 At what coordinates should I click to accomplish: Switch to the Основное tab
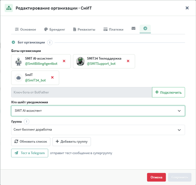(x=26, y=29)
